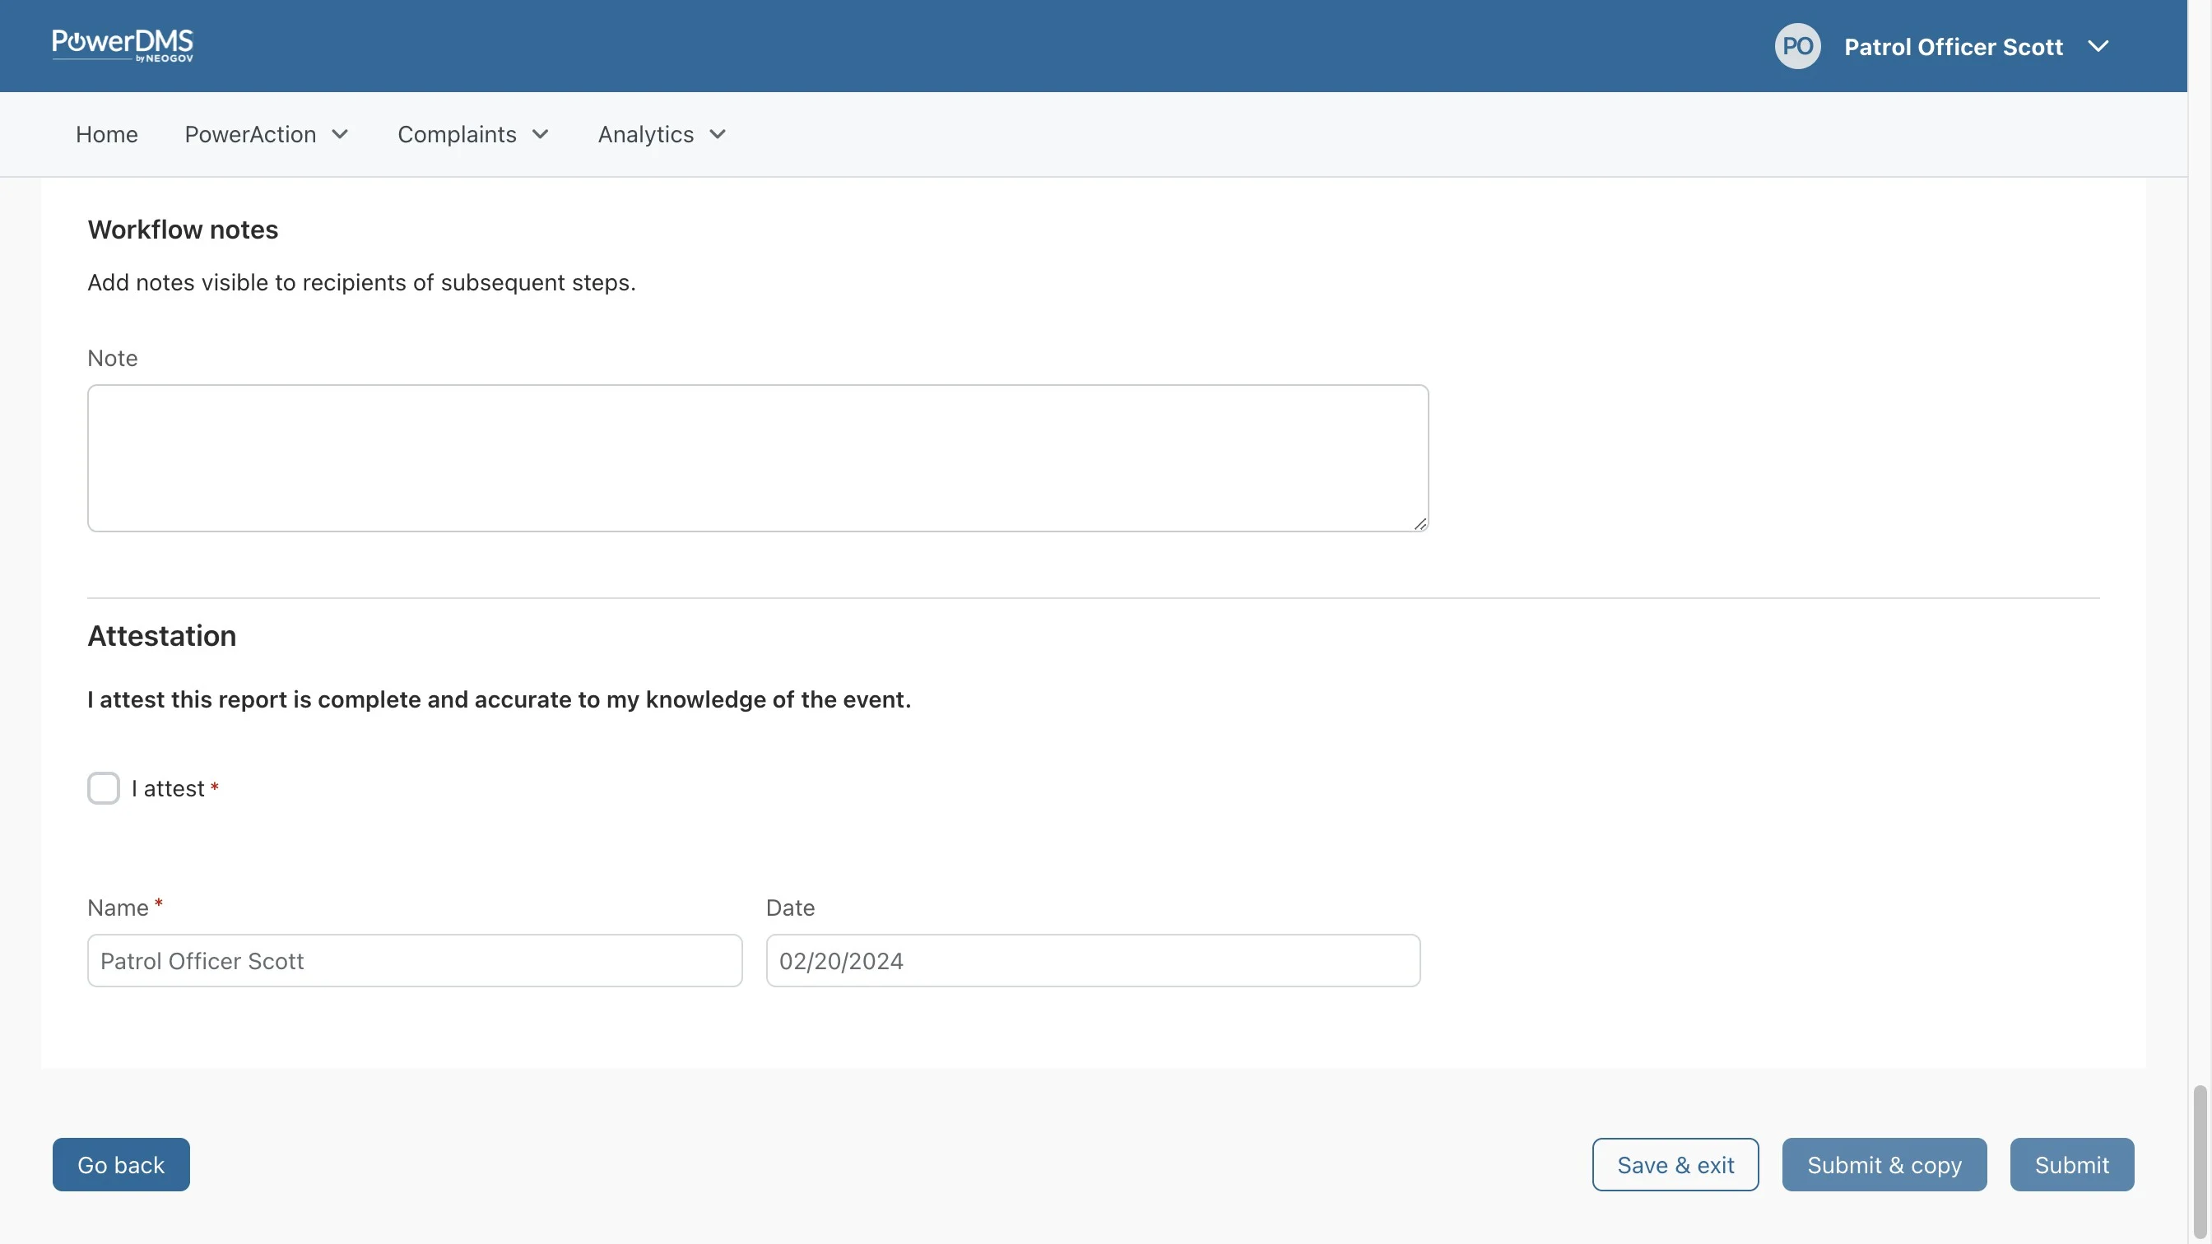Click the PowerDMS logo
The image size is (2212, 1244).
coord(122,45)
